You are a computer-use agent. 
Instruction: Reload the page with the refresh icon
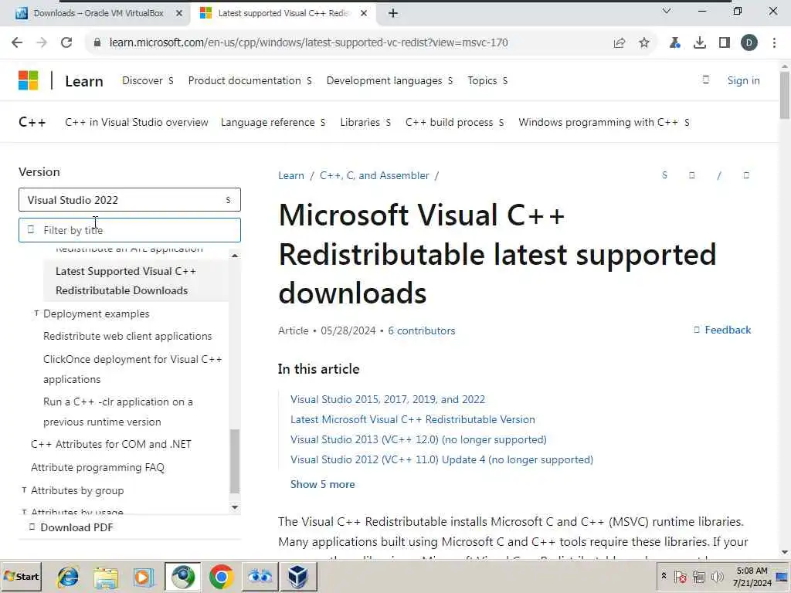[x=66, y=42]
